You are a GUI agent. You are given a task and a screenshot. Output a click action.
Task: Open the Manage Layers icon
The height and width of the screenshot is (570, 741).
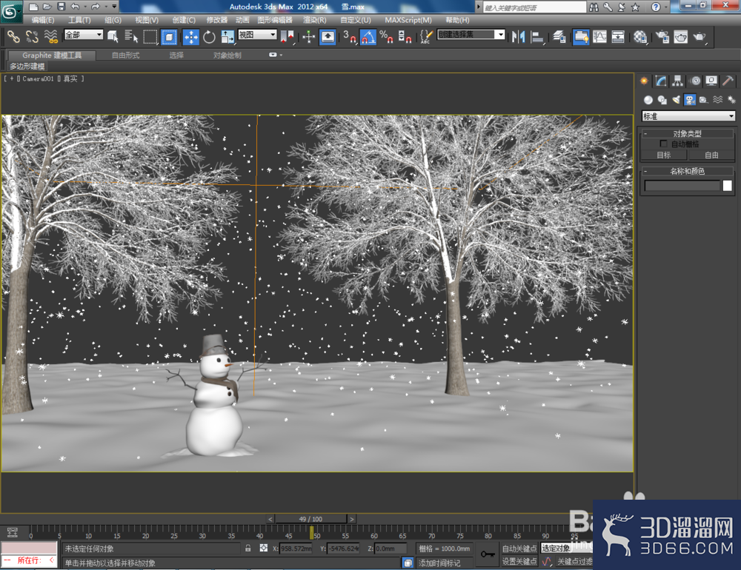coord(559,37)
